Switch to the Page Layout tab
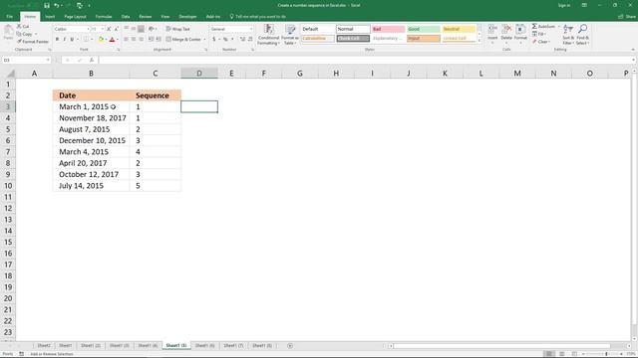Screen dimensions: 638x358 (x=76, y=17)
